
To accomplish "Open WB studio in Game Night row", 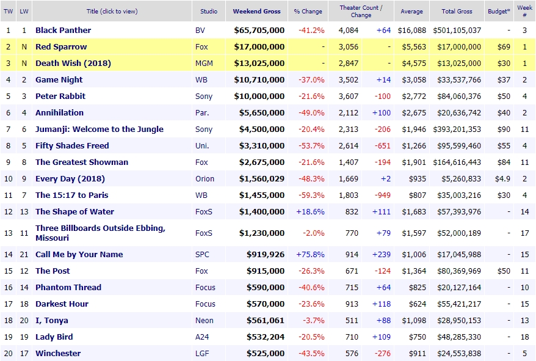I will (201, 80).
